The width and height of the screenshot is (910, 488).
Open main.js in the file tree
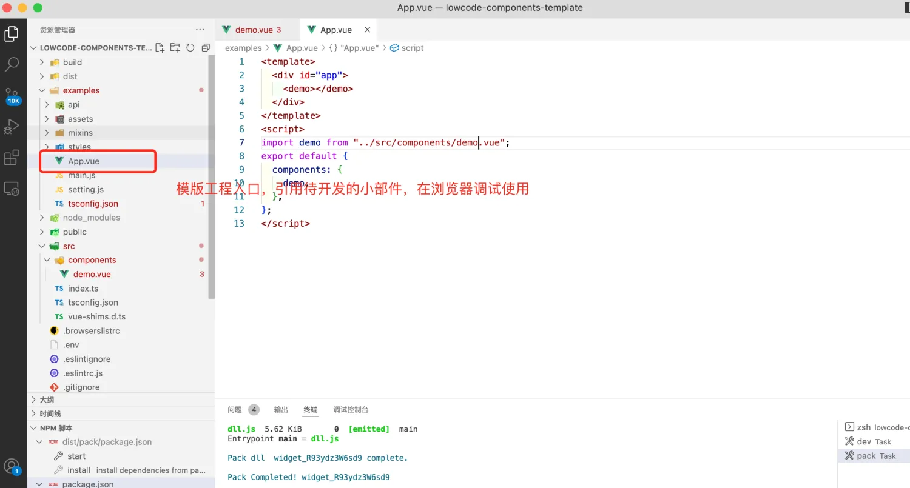(81, 175)
